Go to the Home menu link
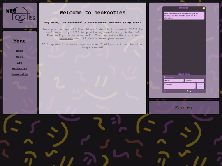Screen dimensions: 222x166 pyautogui.click(x=20, y=51)
